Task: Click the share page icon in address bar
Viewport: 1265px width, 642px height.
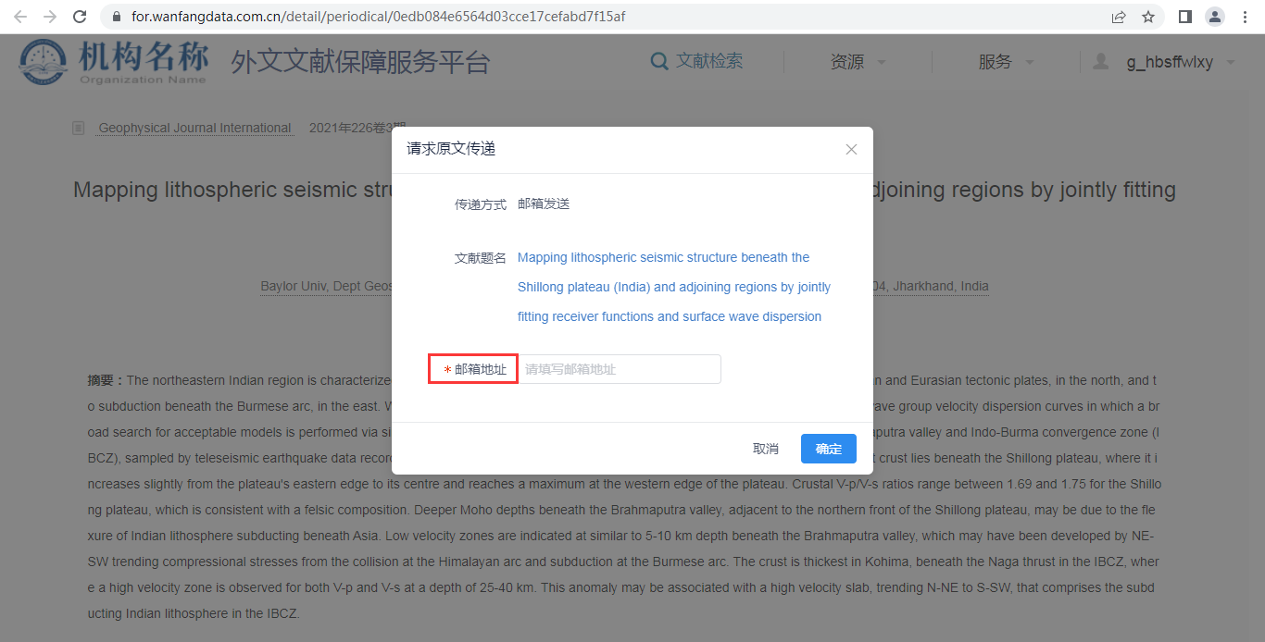Action: [1119, 17]
